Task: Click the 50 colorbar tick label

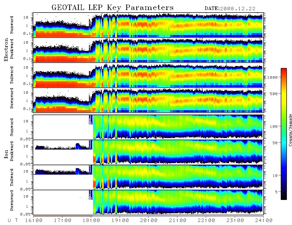Action: [x=275, y=143]
